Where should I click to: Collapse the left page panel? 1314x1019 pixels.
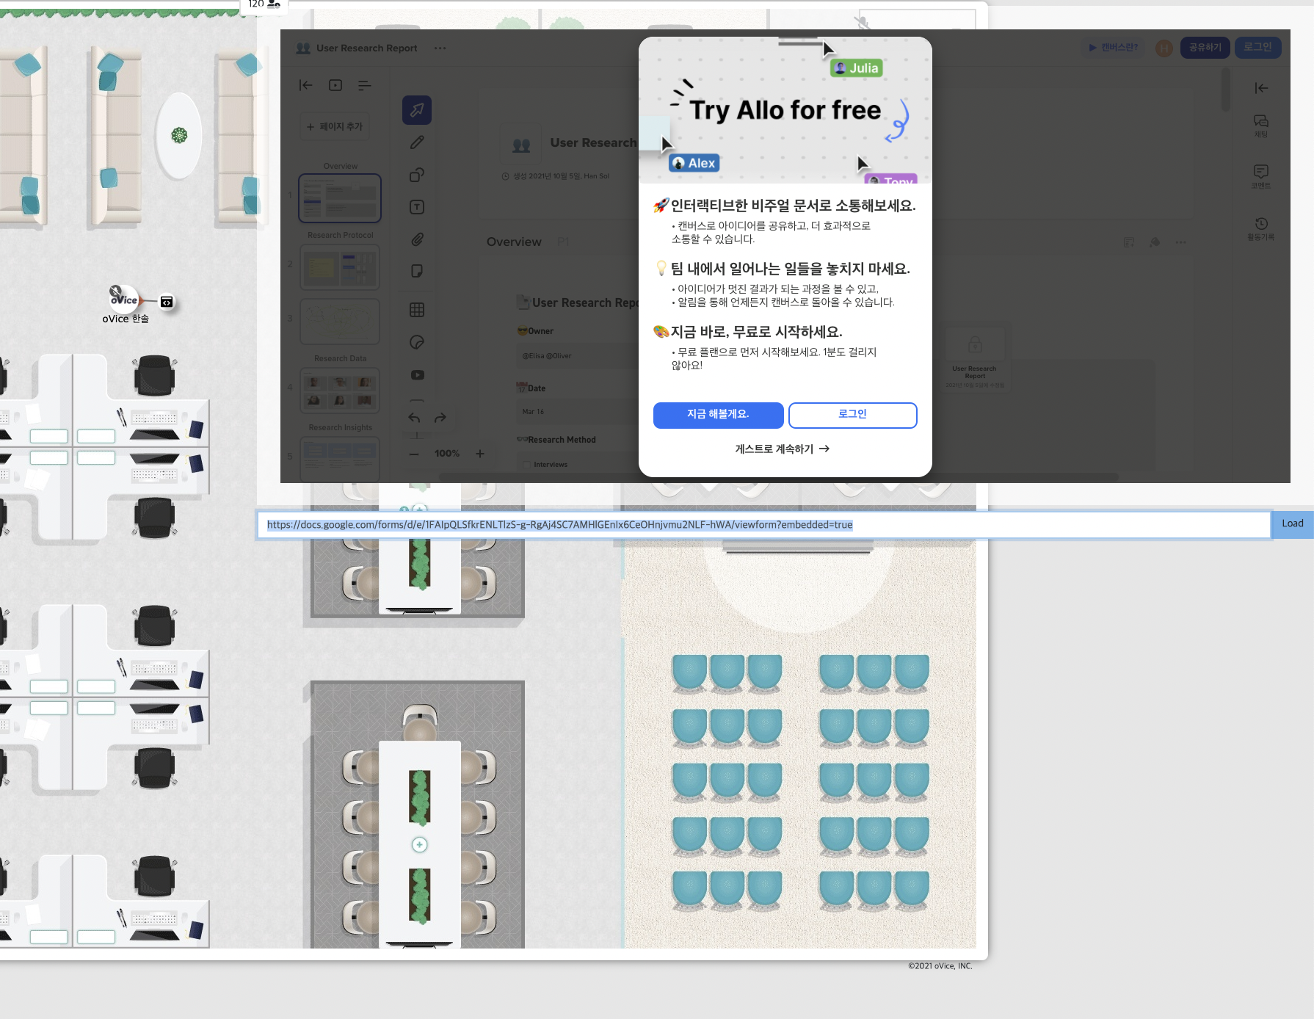click(x=306, y=85)
